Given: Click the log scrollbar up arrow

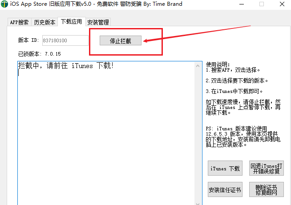Looking at the screenshot, I should coord(198,66).
